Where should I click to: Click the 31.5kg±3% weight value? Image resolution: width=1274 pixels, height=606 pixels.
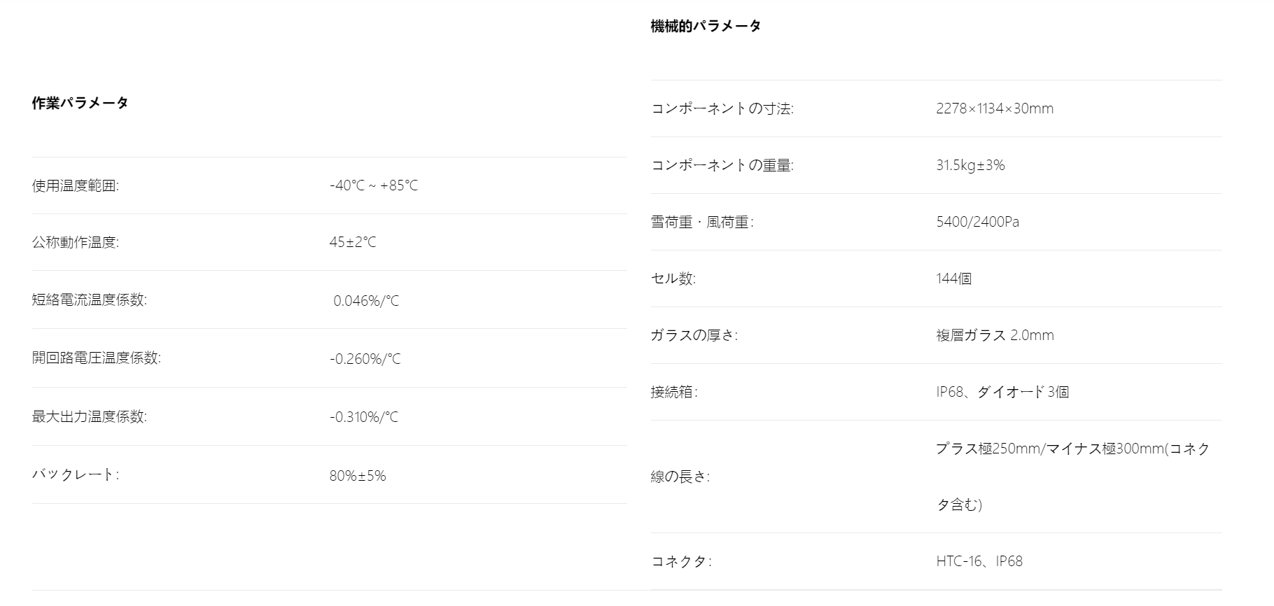click(x=970, y=166)
